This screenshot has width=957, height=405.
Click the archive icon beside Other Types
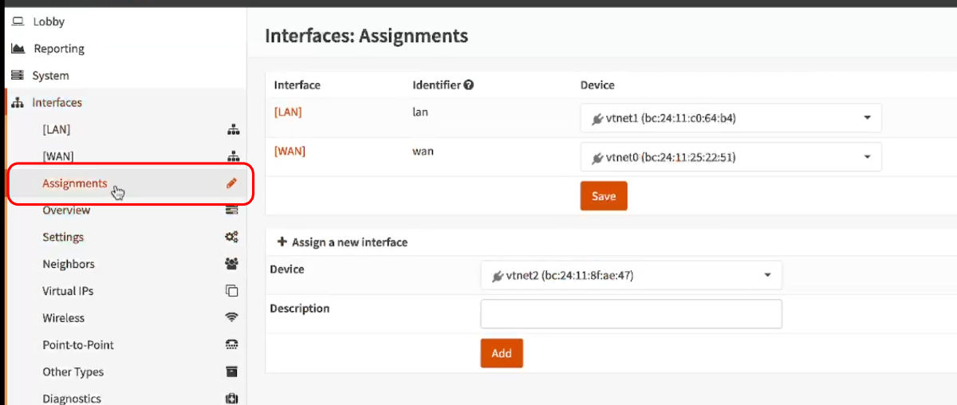coord(232,372)
